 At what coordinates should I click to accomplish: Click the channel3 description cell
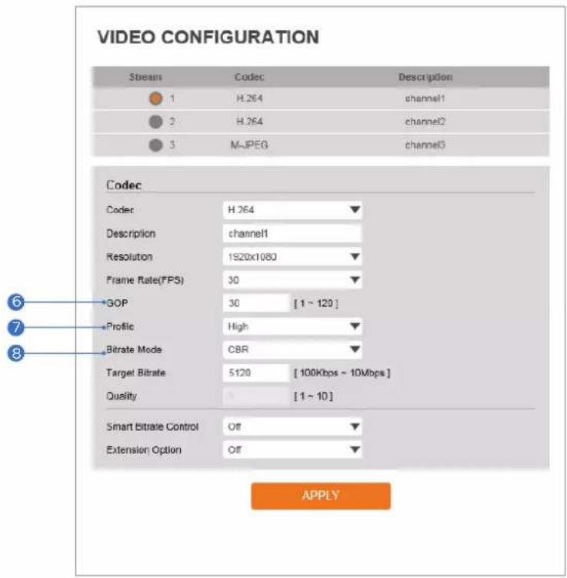425,145
